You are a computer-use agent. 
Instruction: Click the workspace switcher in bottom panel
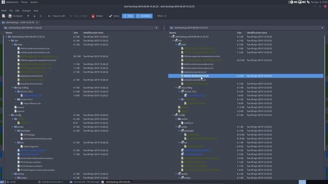(x=302, y=182)
